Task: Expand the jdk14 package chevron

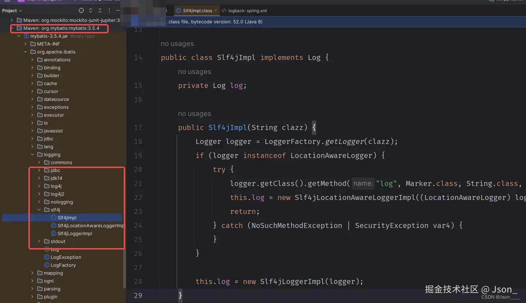Action: [39, 178]
